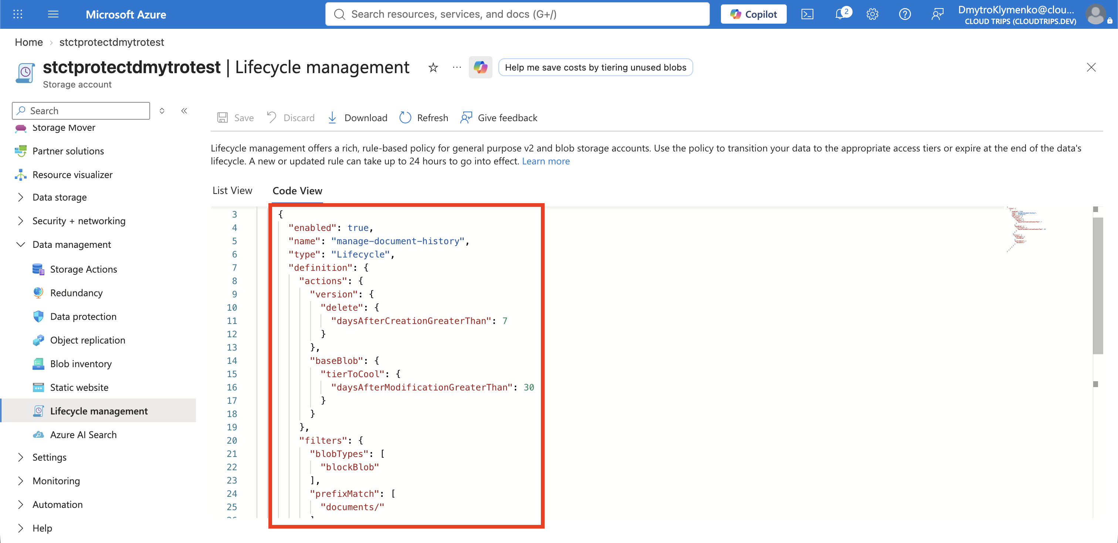Image resolution: width=1118 pixels, height=543 pixels.
Task: Click the "manage-document-history" name value
Action: tap(397, 241)
